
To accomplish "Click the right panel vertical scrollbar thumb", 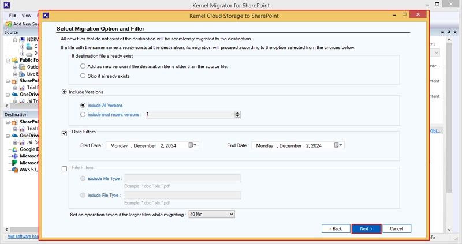I will point(449,118).
